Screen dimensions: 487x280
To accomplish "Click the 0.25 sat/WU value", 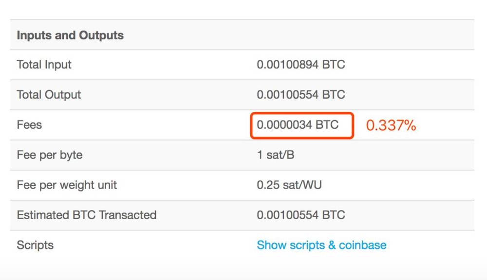I will coord(289,185).
